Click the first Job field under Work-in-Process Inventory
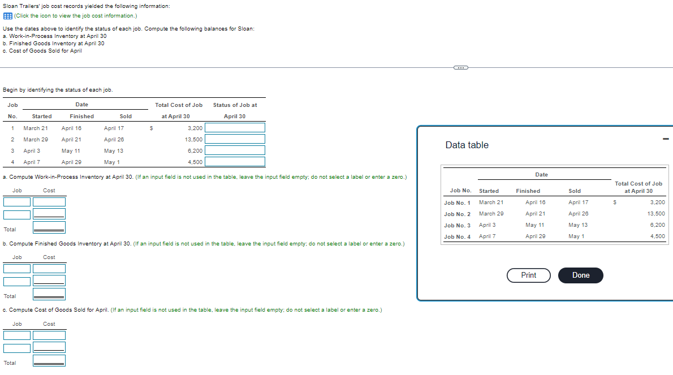This screenshot has width=673, height=375. 16,201
